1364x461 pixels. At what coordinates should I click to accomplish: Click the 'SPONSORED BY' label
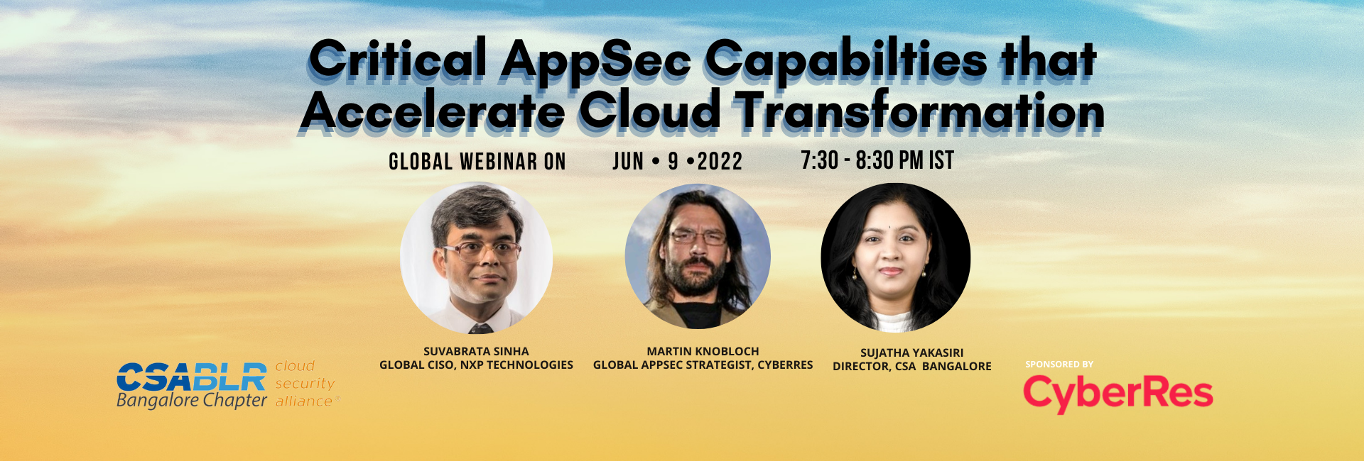point(1059,365)
